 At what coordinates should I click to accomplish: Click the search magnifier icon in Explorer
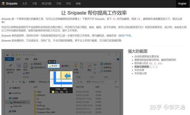click(x=116, y=82)
